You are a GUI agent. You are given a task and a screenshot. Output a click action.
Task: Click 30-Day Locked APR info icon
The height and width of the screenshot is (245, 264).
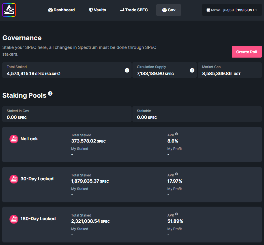point(176,174)
